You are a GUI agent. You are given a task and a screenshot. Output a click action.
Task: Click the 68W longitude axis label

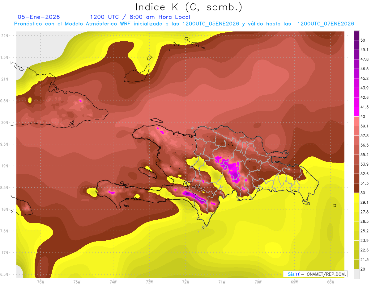click(x=330, y=282)
